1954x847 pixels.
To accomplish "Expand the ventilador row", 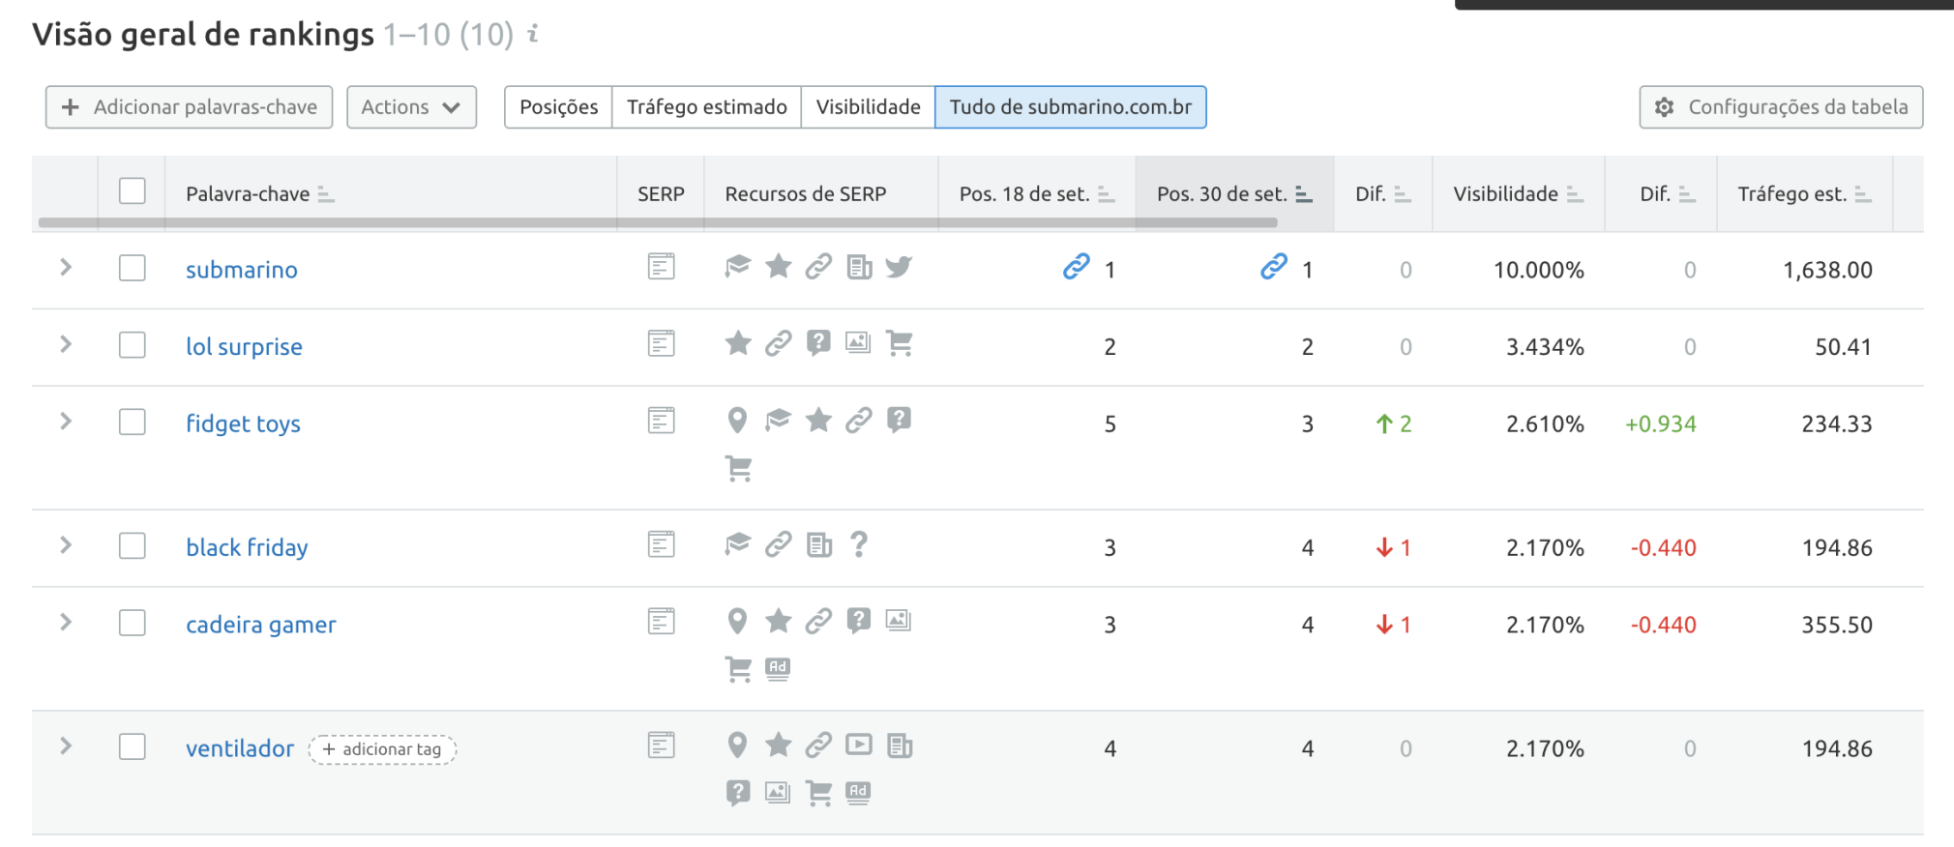I will coord(66,745).
